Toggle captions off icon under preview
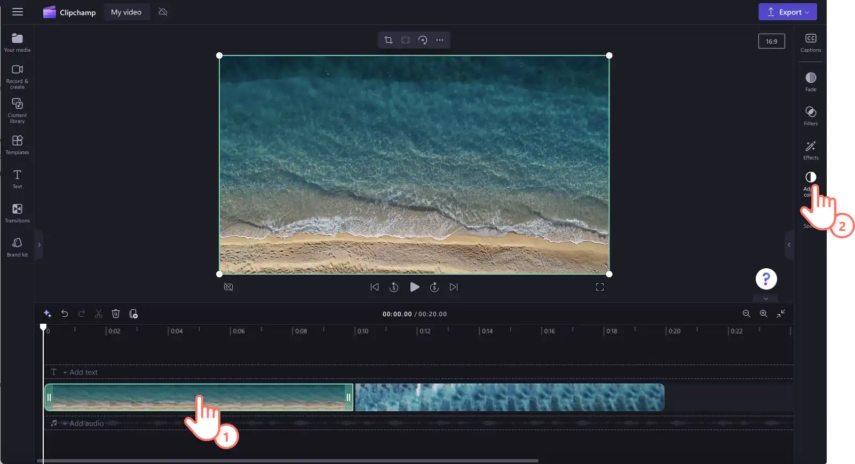Screen dimensions: 855x464 pos(228,287)
